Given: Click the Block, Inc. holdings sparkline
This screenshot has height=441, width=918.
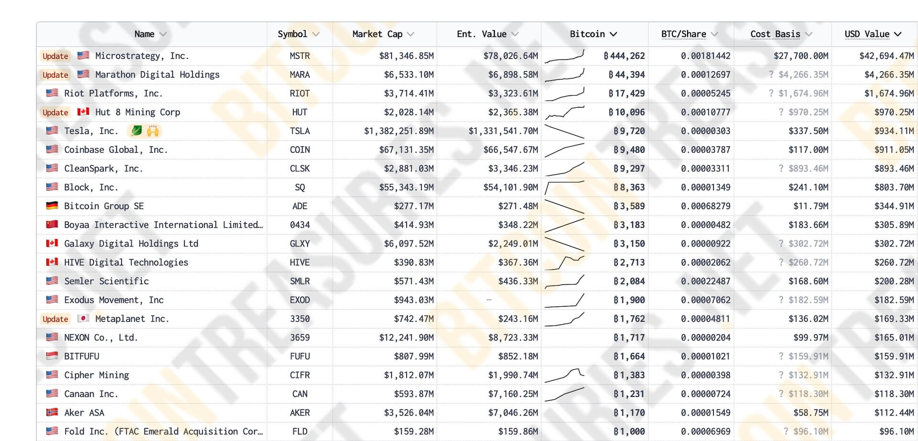Looking at the screenshot, I should [x=565, y=187].
